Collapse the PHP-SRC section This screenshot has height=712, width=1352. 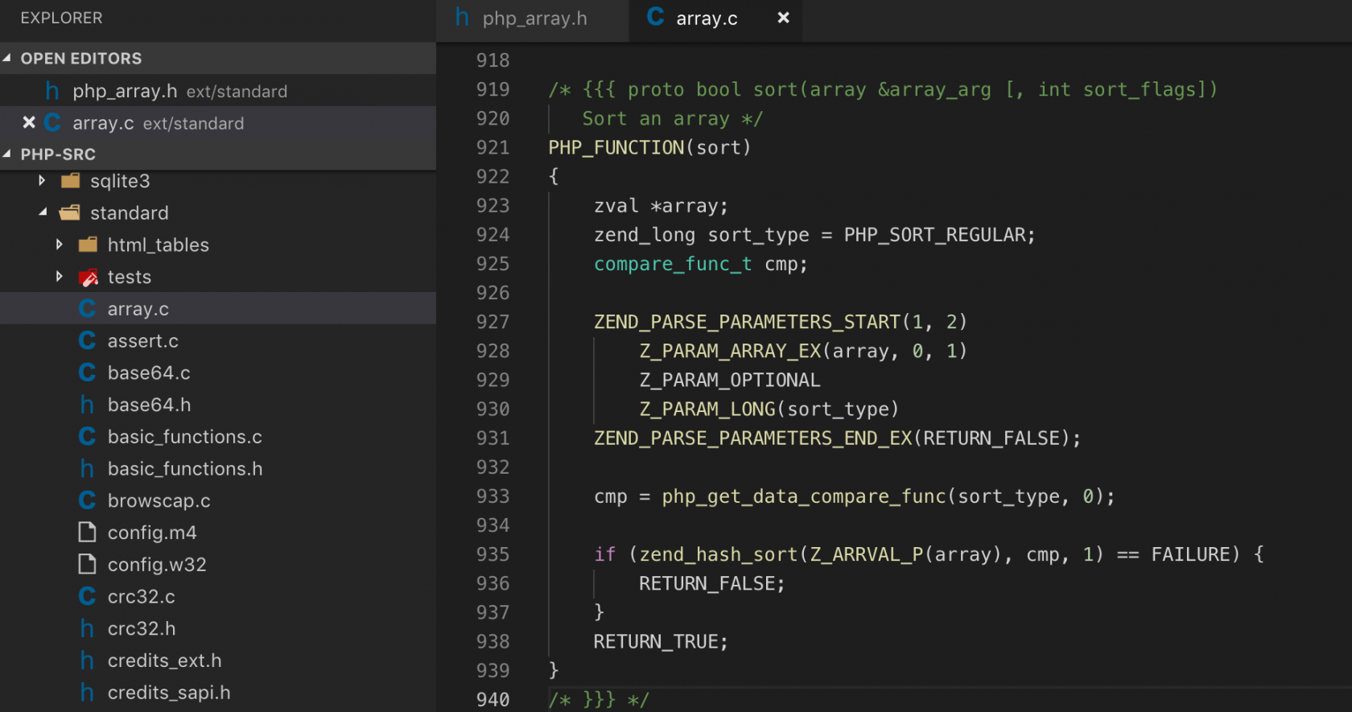(x=7, y=154)
